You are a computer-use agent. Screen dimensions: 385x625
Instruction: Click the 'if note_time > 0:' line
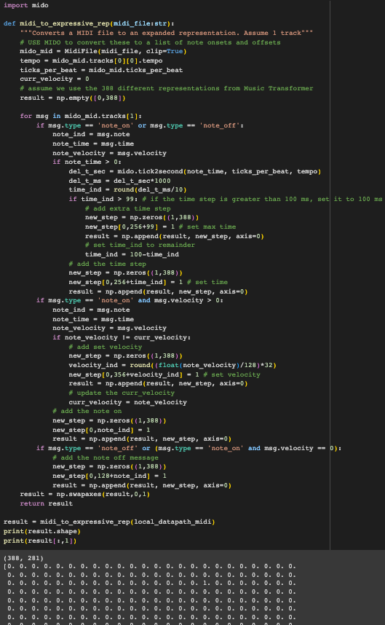(87, 162)
